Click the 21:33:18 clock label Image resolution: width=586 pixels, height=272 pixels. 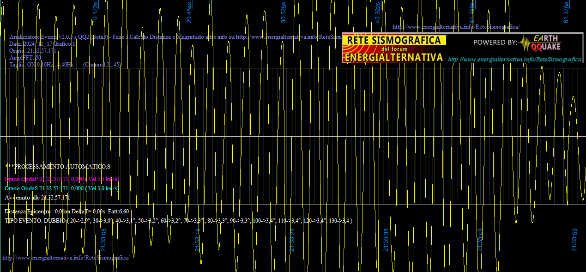(x=198, y=240)
